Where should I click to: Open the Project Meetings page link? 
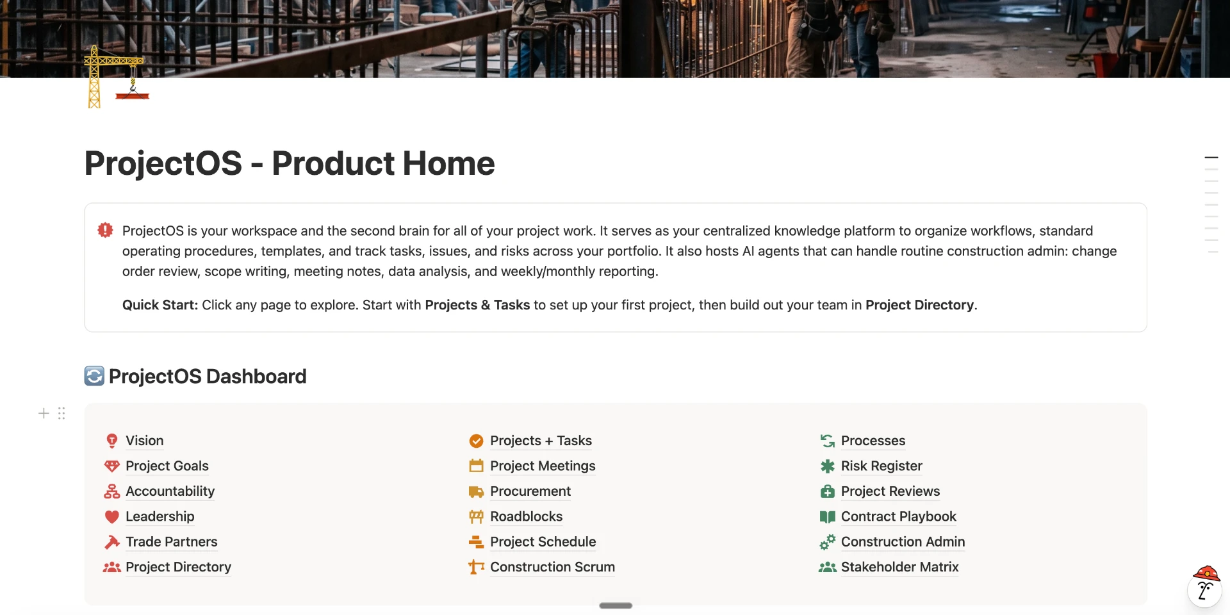click(x=543, y=466)
